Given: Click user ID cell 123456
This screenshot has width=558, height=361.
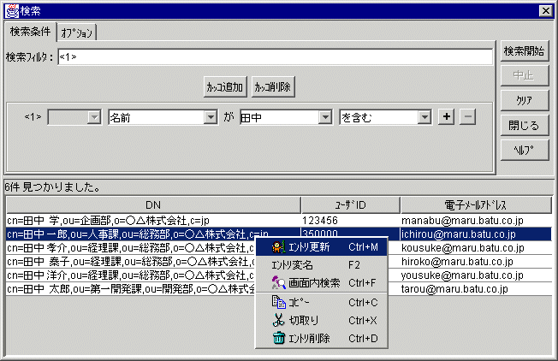Looking at the screenshot, I should click(x=351, y=221).
